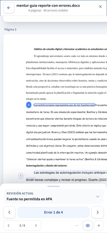
Task: Click the 4 páginas · 40 errores visibles subtitle
Action: coord(48,10)
